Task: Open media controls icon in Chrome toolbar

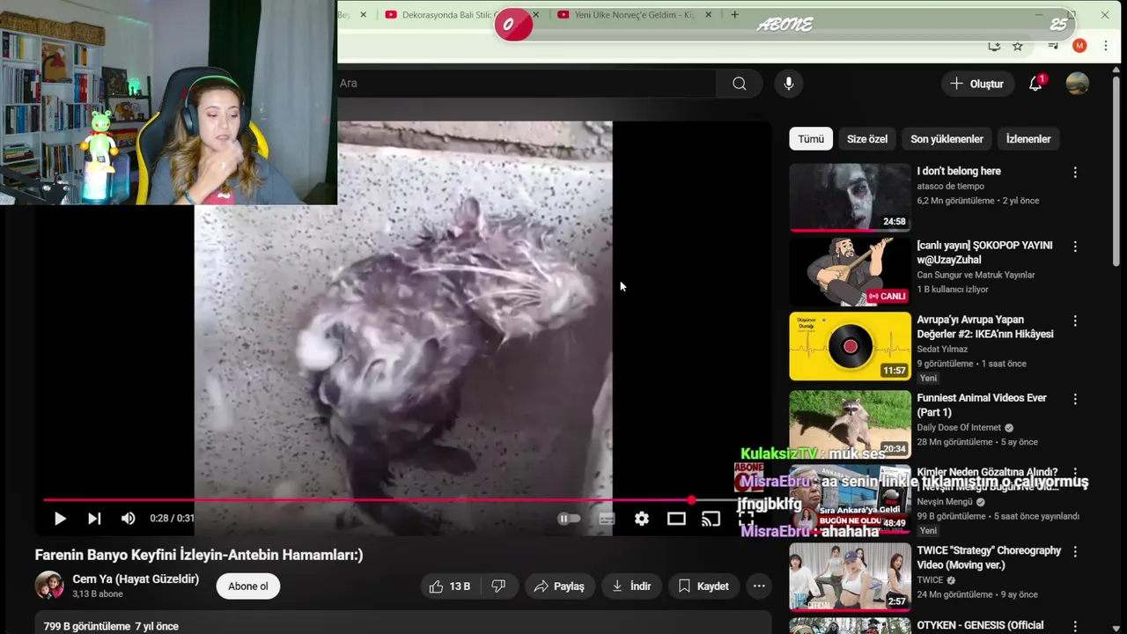Action: click(1053, 46)
